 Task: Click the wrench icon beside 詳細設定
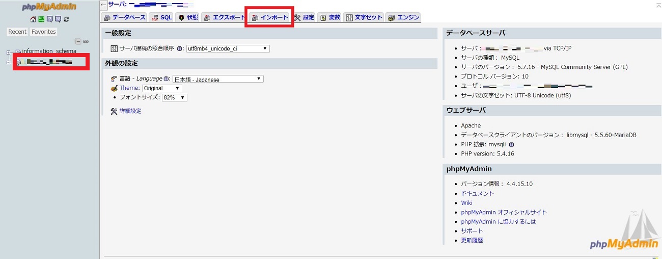click(114, 111)
